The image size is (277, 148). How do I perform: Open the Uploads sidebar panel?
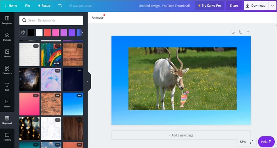(7, 37)
